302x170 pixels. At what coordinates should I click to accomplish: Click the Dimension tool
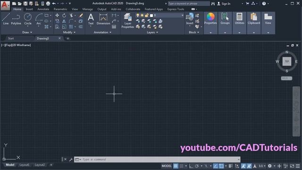point(103,19)
